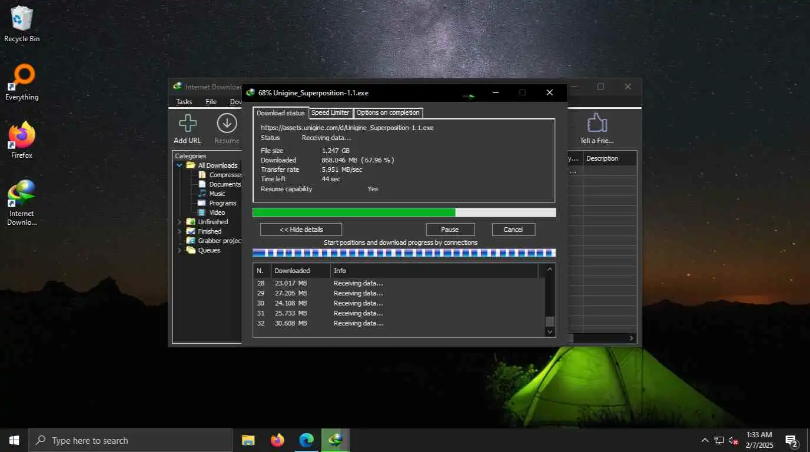Open Microsoft Edge from taskbar
The height and width of the screenshot is (452, 810).
(306, 440)
